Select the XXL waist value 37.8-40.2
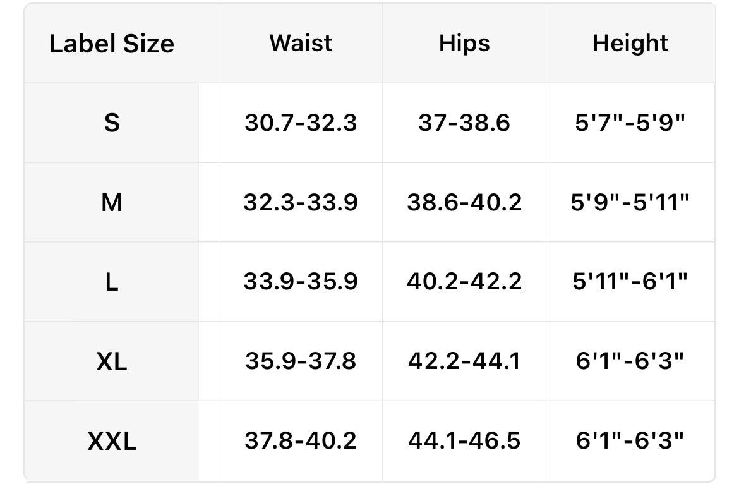The height and width of the screenshot is (484, 739). tap(301, 441)
